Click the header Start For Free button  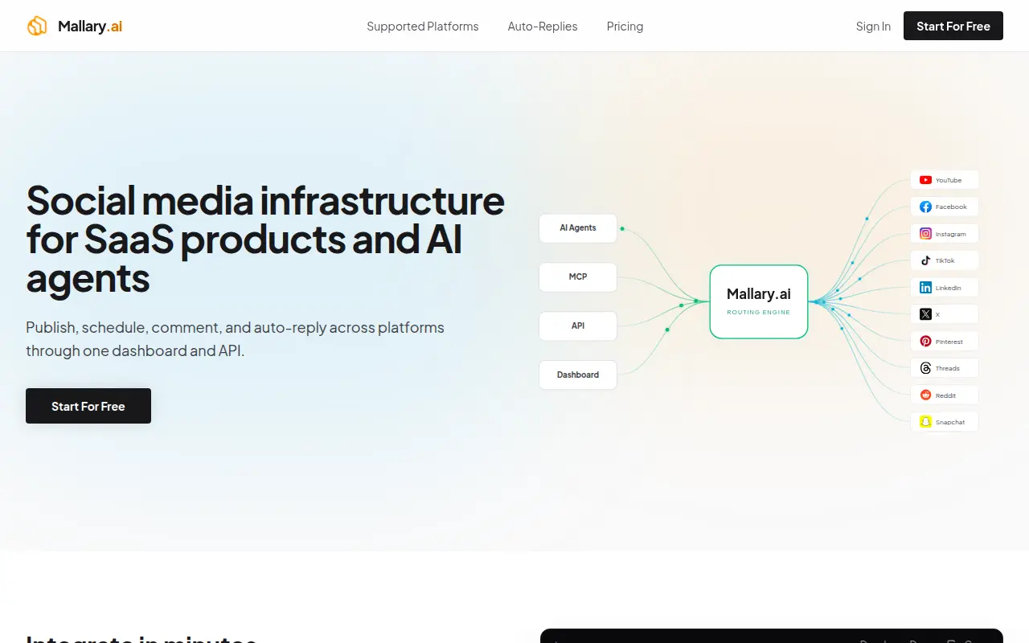click(953, 27)
